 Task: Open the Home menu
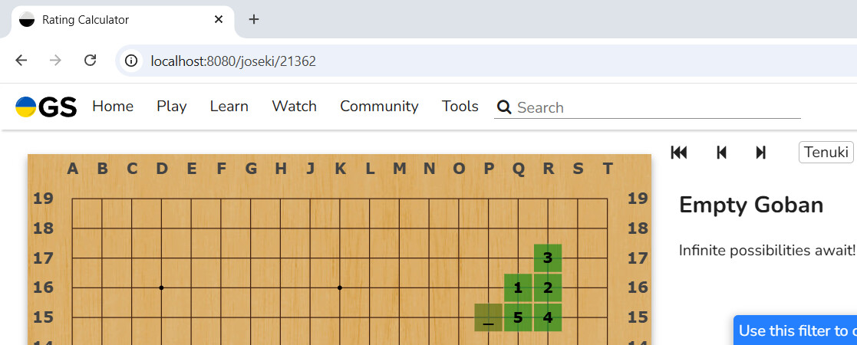pyautogui.click(x=113, y=107)
